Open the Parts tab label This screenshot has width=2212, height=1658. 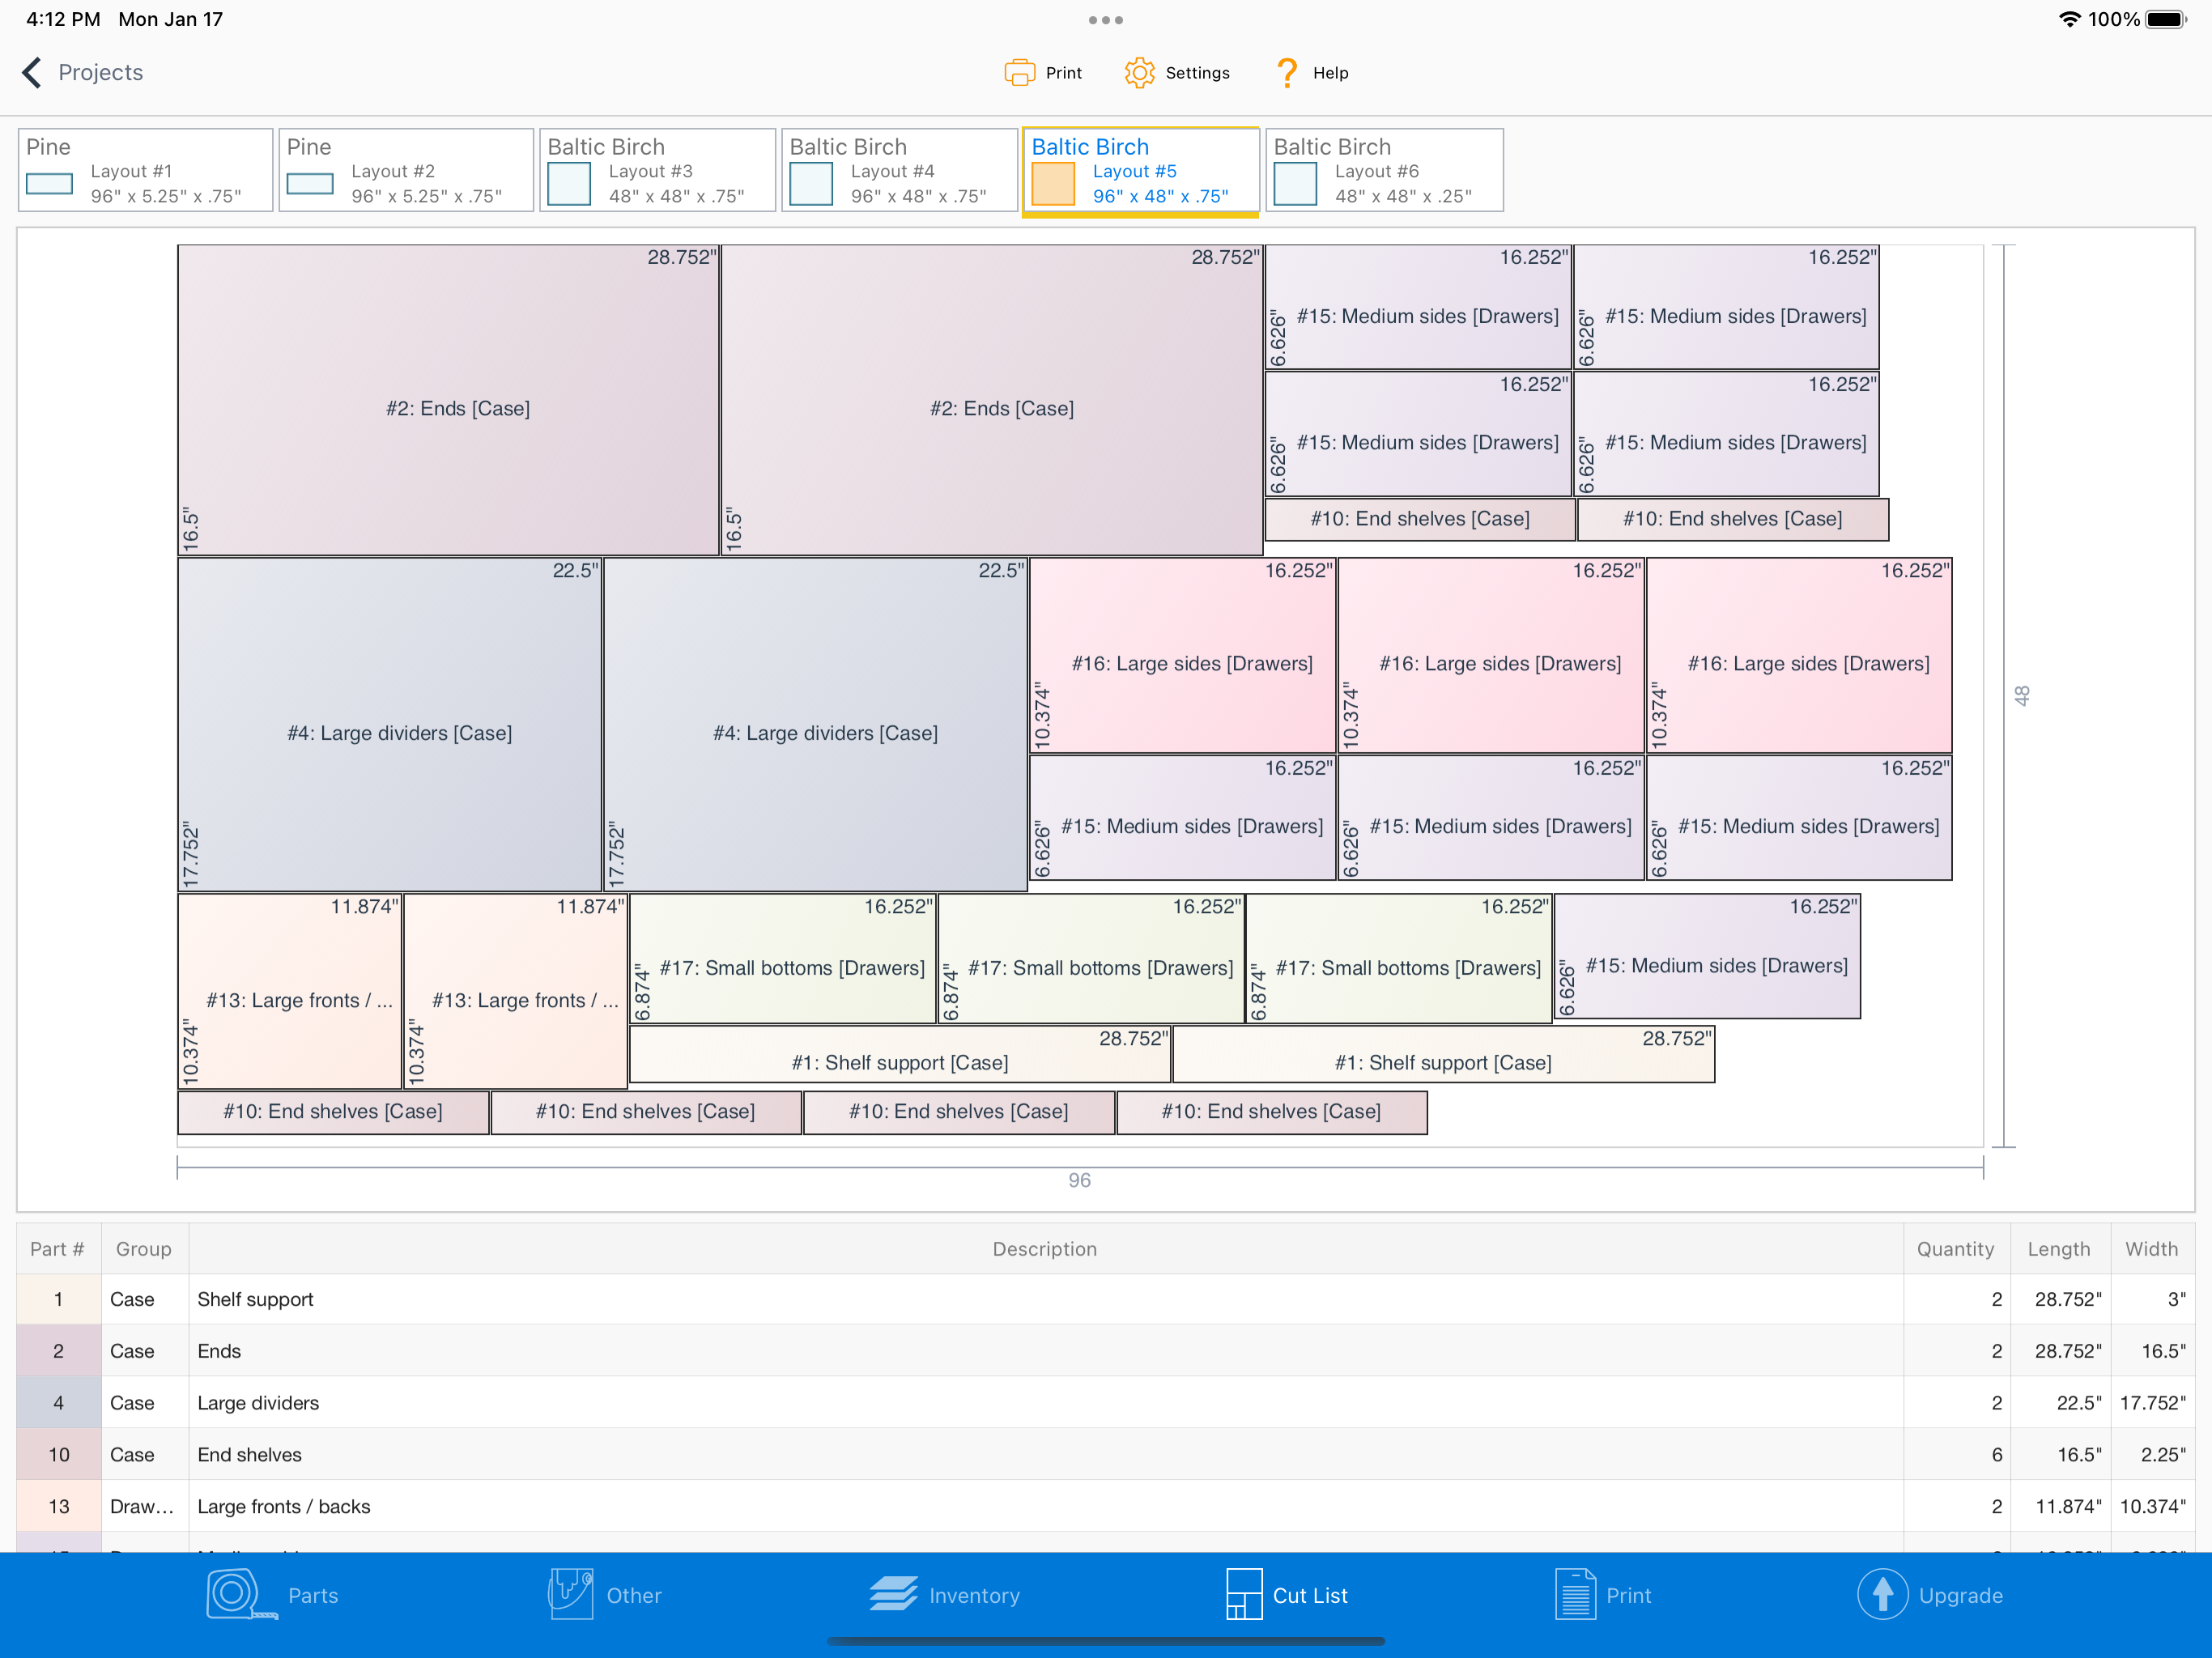coord(313,1595)
